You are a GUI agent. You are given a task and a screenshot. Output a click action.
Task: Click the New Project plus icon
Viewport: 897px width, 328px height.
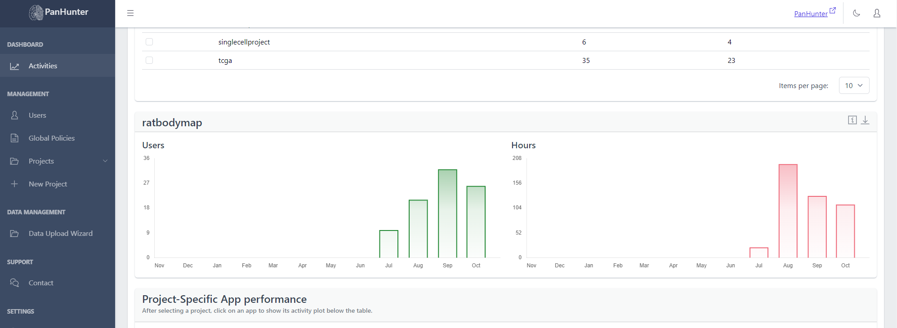(14, 184)
